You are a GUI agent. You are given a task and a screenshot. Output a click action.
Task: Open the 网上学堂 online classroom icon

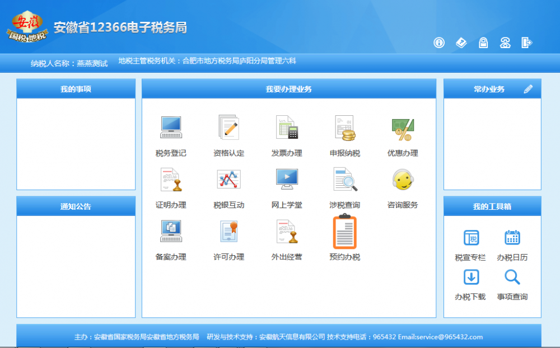pyautogui.click(x=286, y=185)
